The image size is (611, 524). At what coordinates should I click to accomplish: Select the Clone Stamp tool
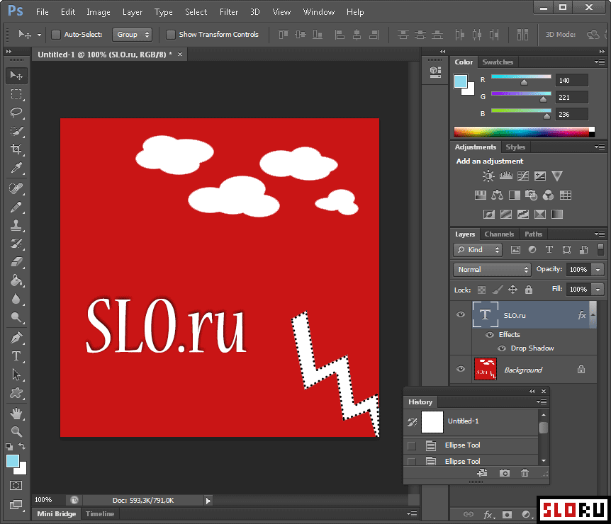point(16,225)
